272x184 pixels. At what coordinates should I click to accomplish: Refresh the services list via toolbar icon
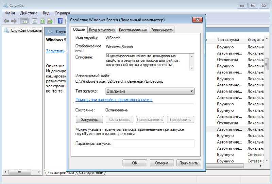click(42, 21)
